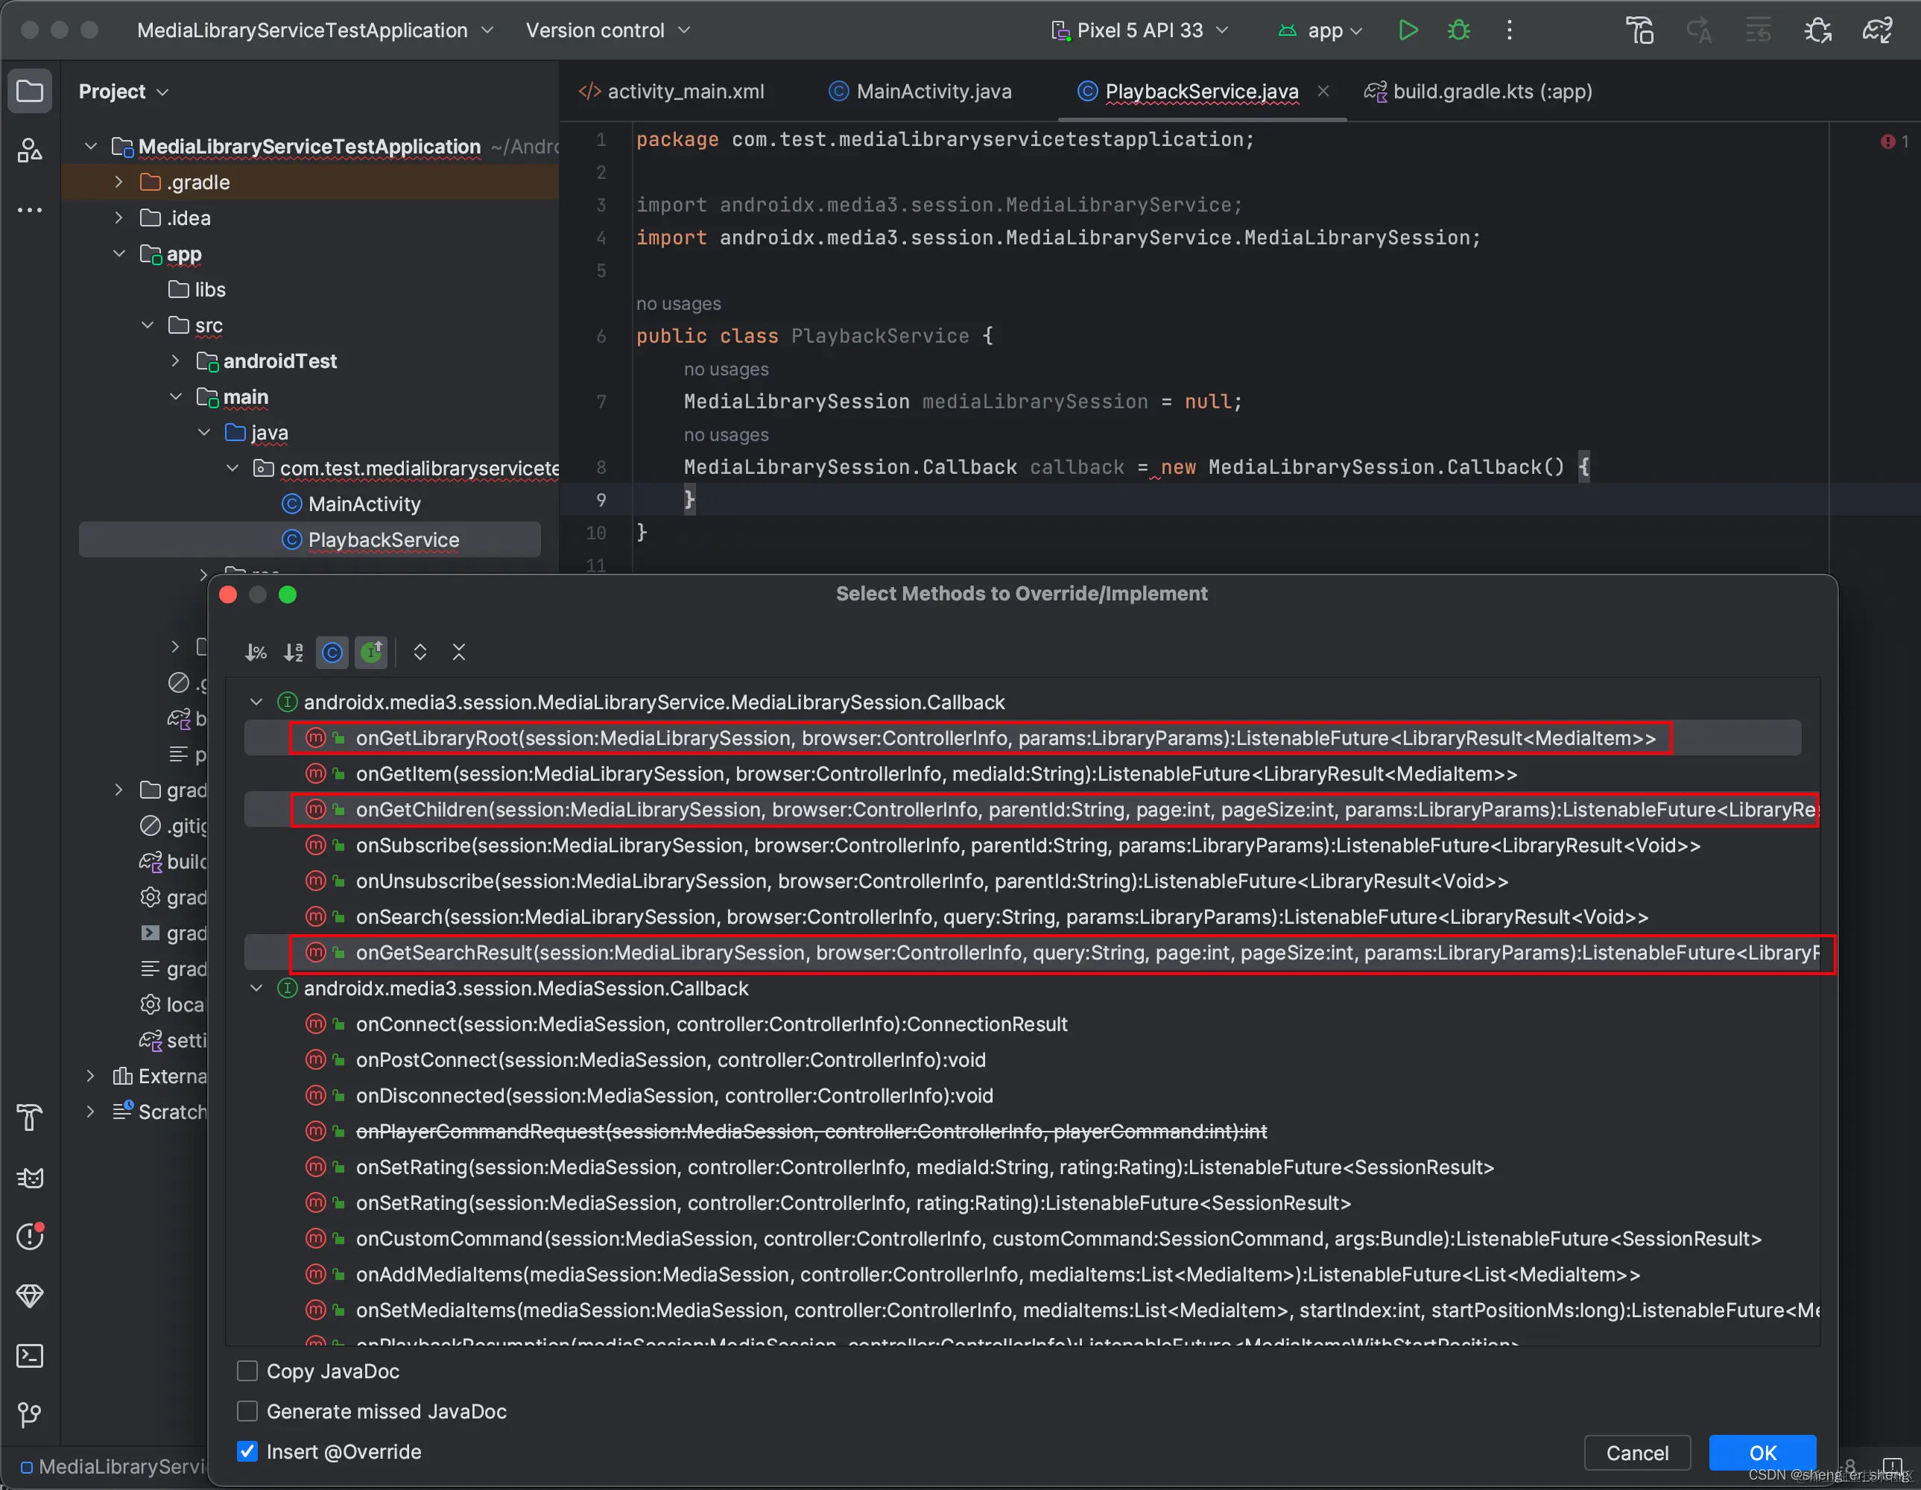This screenshot has width=1921, height=1490.
Task: Open the Terminal tool window icon
Action: pos(30,1355)
